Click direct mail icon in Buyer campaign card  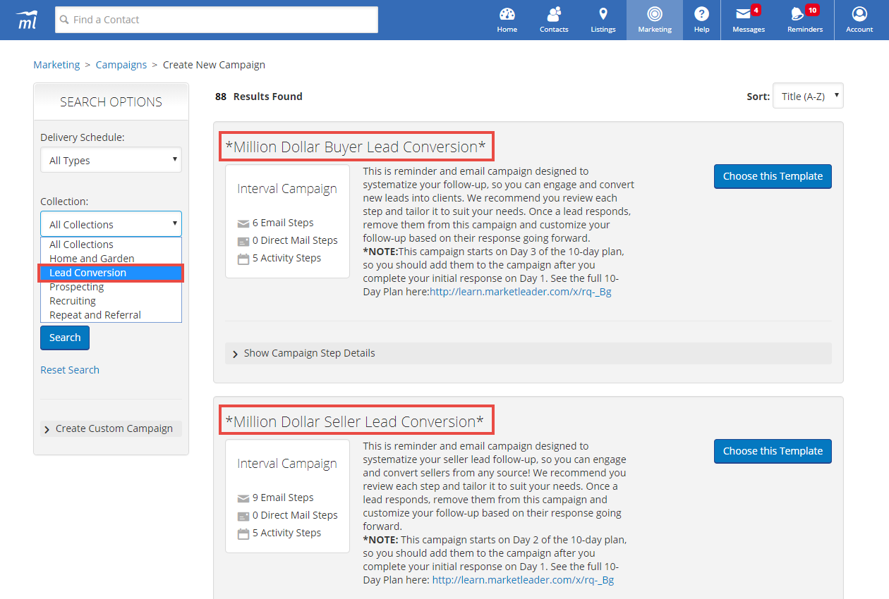pyautogui.click(x=243, y=241)
